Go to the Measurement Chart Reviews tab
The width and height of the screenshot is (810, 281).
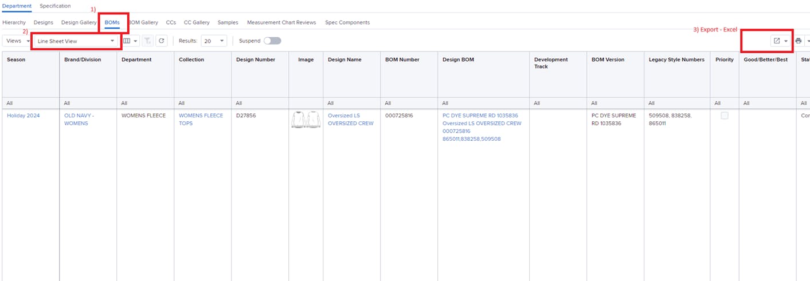coord(281,22)
